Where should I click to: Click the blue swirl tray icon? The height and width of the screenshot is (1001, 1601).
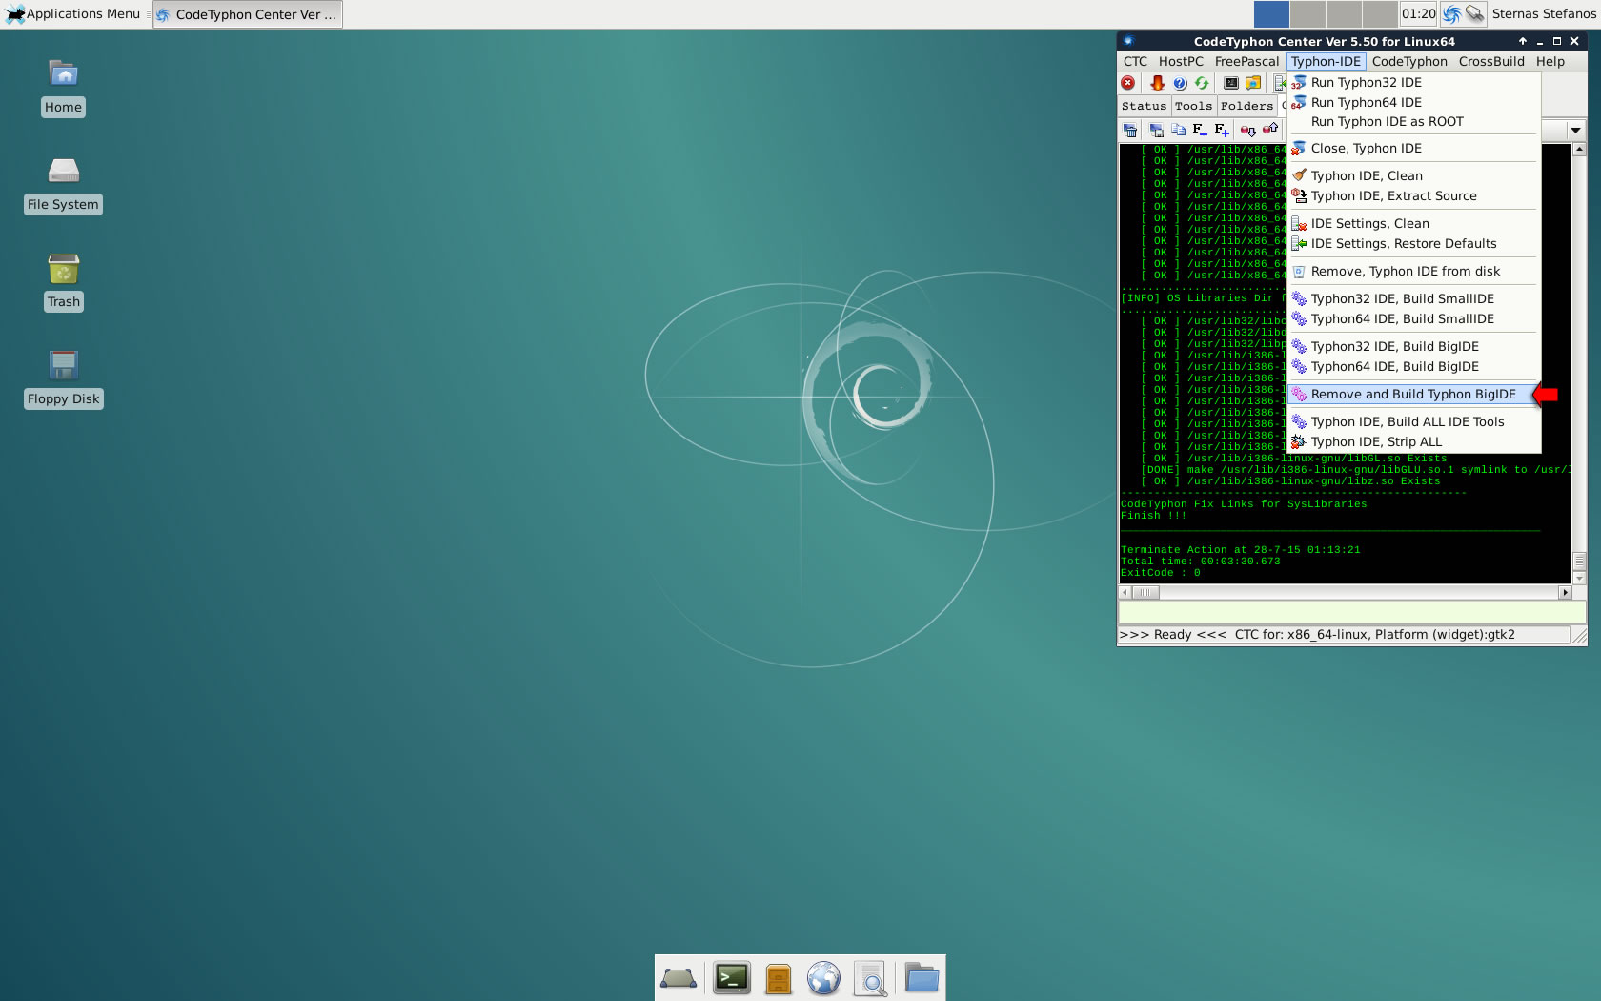tap(1451, 13)
